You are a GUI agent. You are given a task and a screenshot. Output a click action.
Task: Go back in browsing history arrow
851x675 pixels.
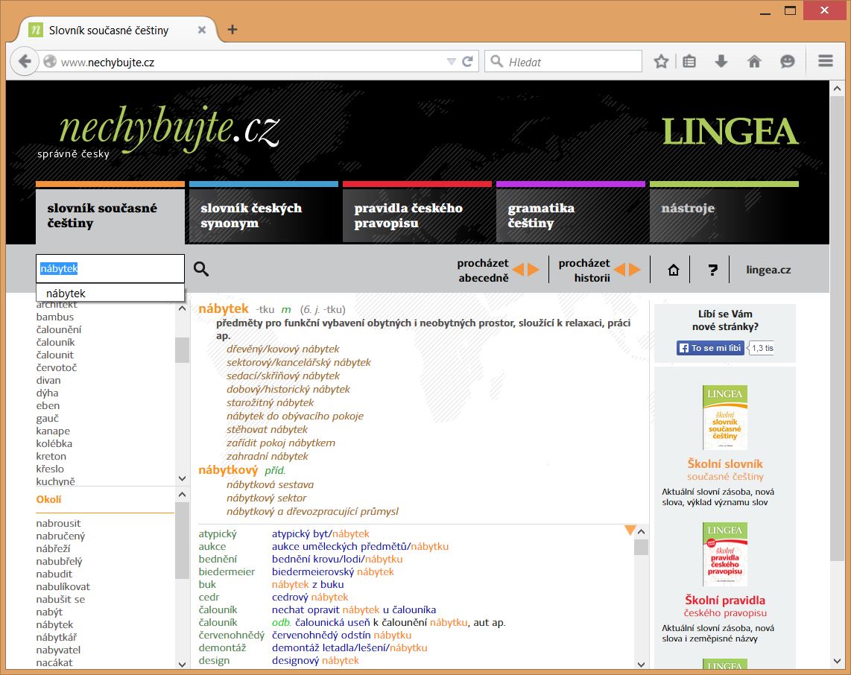pos(619,269)
